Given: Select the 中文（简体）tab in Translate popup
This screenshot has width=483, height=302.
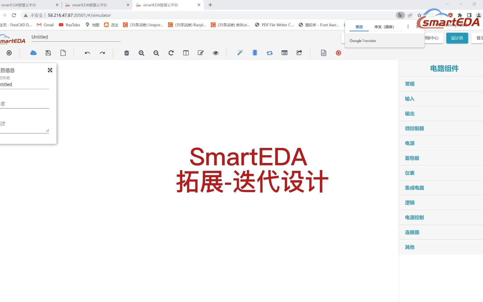Looking at the screenshot, I should click(384, 27).
